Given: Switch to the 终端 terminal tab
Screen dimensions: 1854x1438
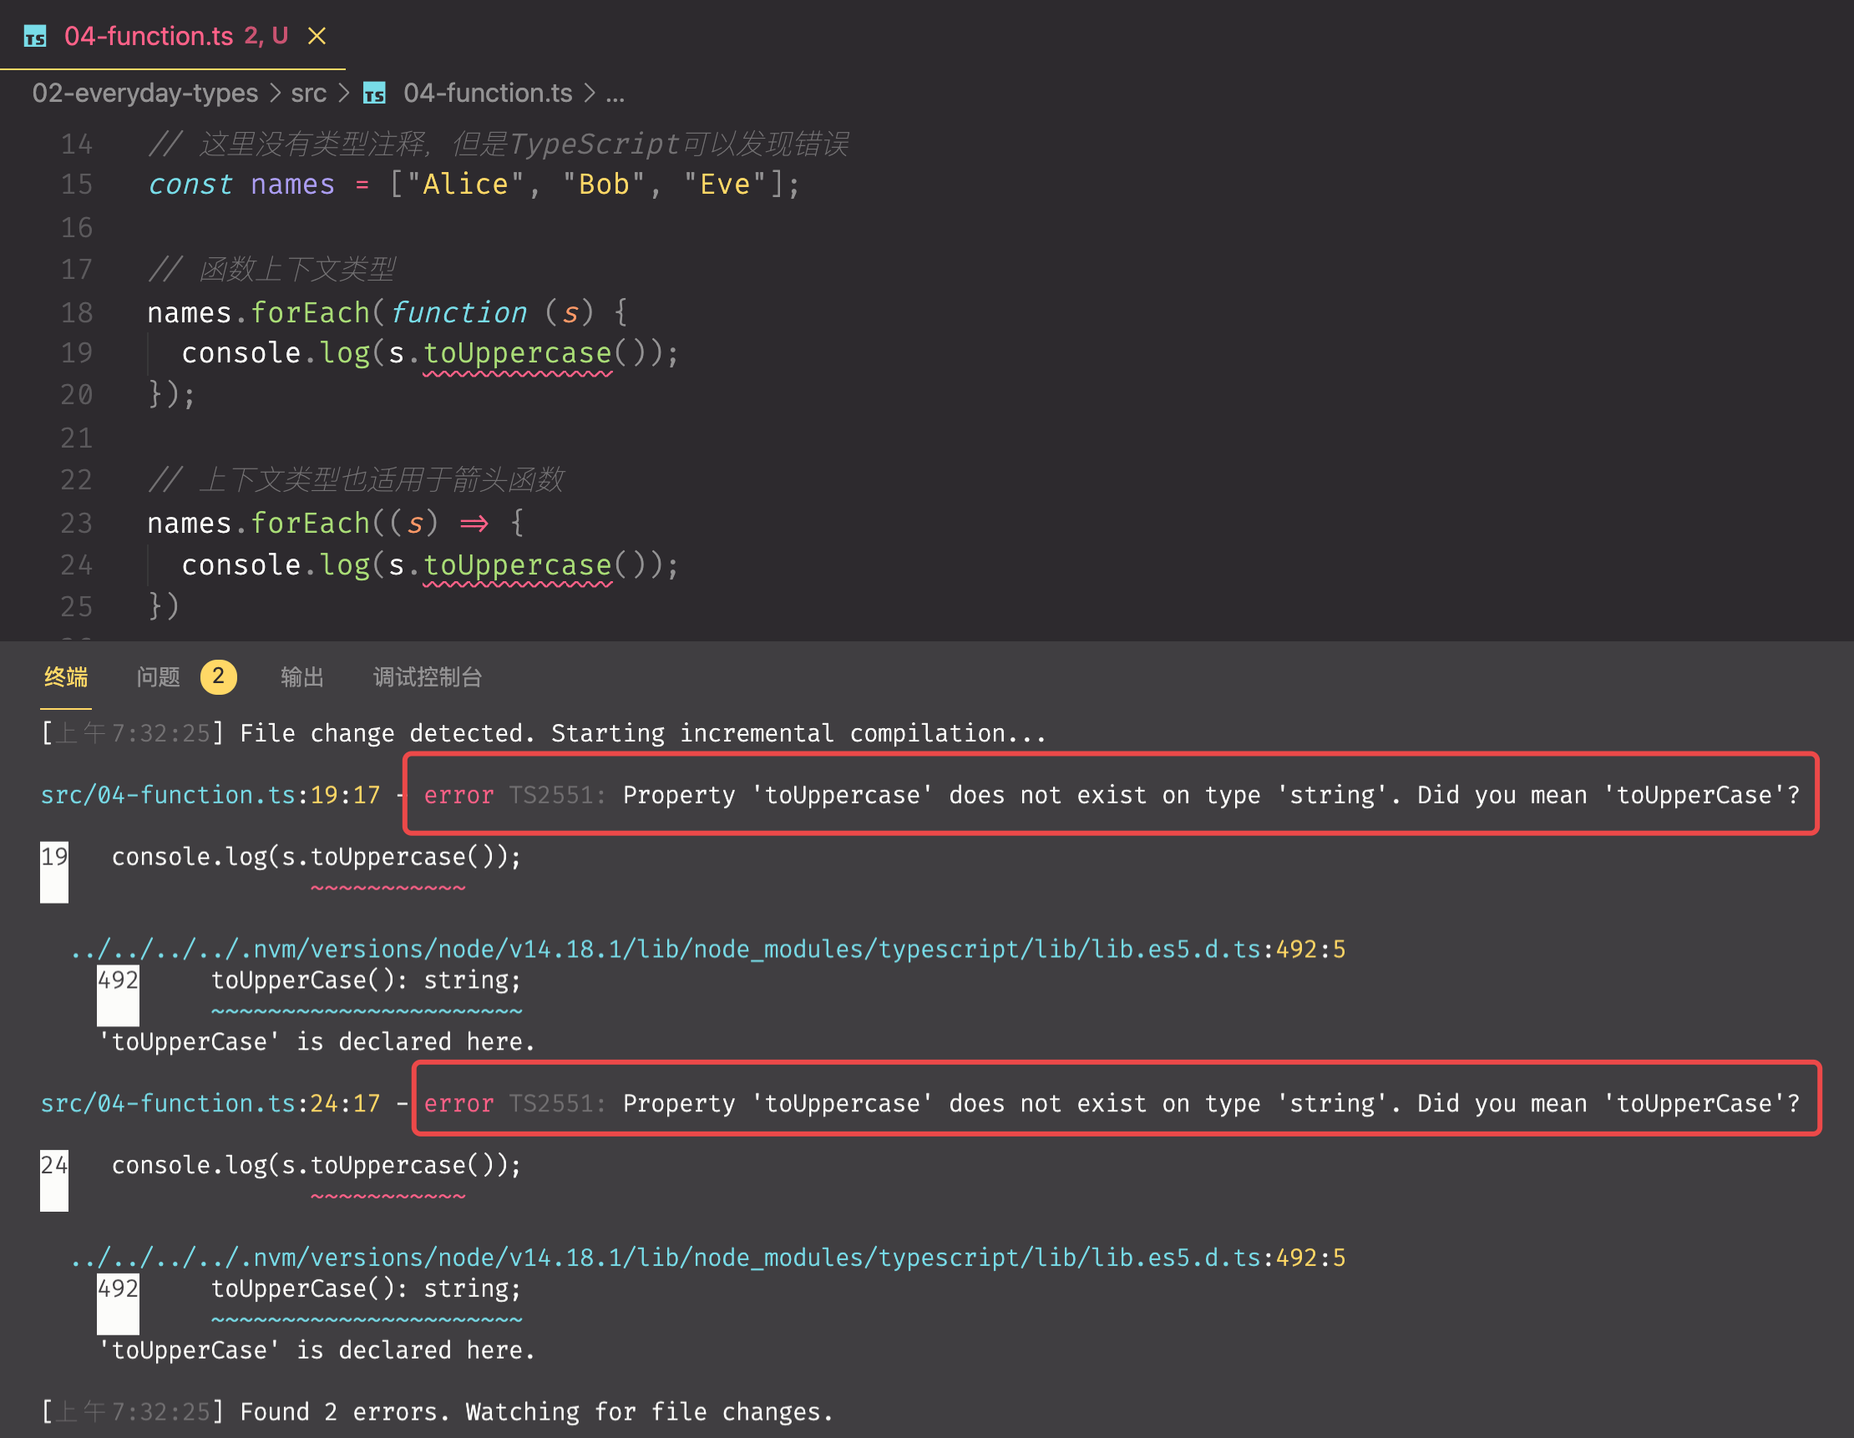Looking at the screenshot, I should pyautogui.click(x=66, y=676).
